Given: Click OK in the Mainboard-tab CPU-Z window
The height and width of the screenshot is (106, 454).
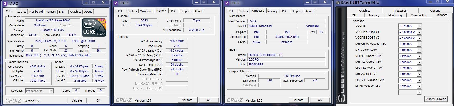Looking at the screenshot, I should pos(320,100).
